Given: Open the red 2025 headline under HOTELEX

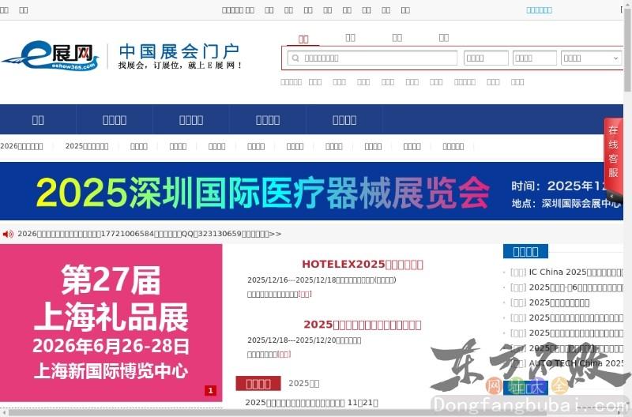Looking at the screenshot, I should tap(363, 325).
